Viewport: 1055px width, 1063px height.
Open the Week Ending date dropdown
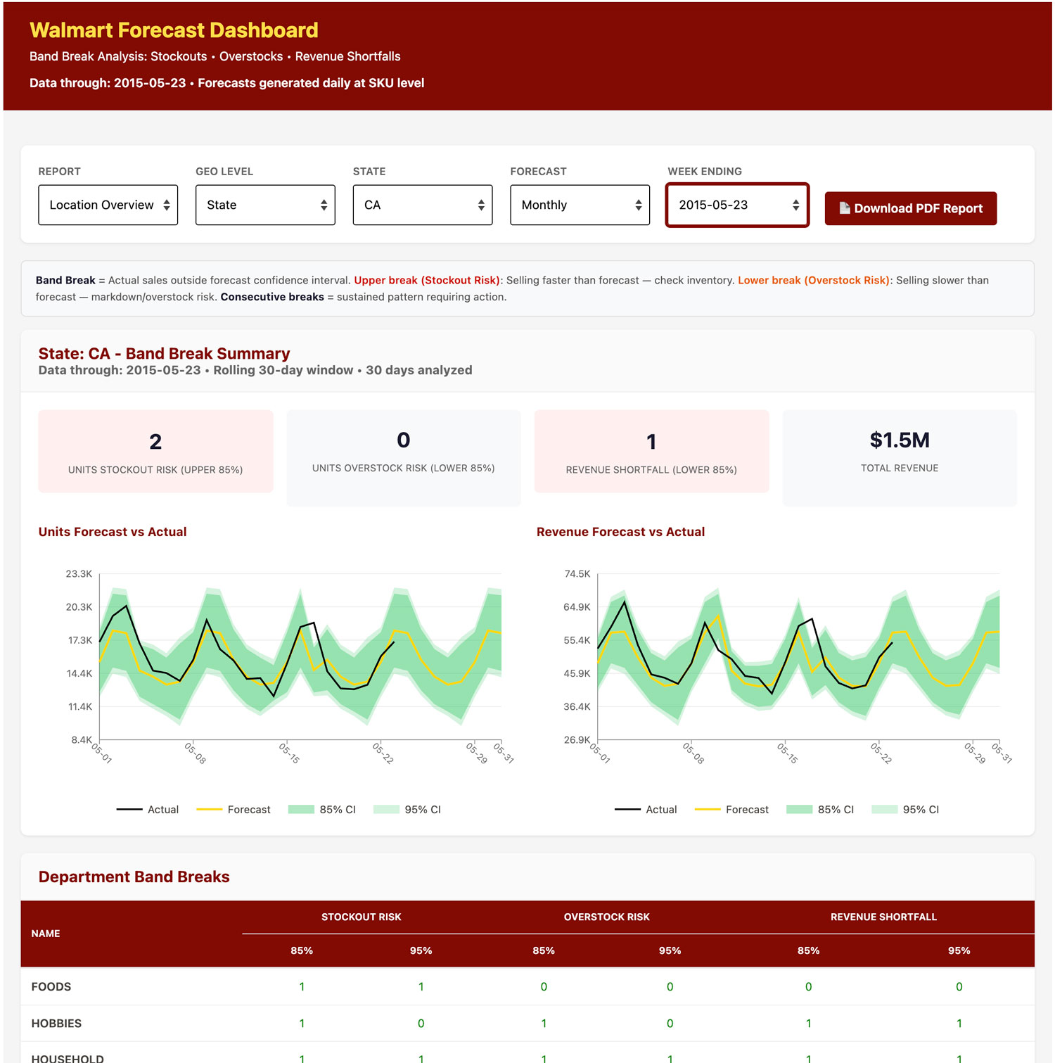pos(737,205)
